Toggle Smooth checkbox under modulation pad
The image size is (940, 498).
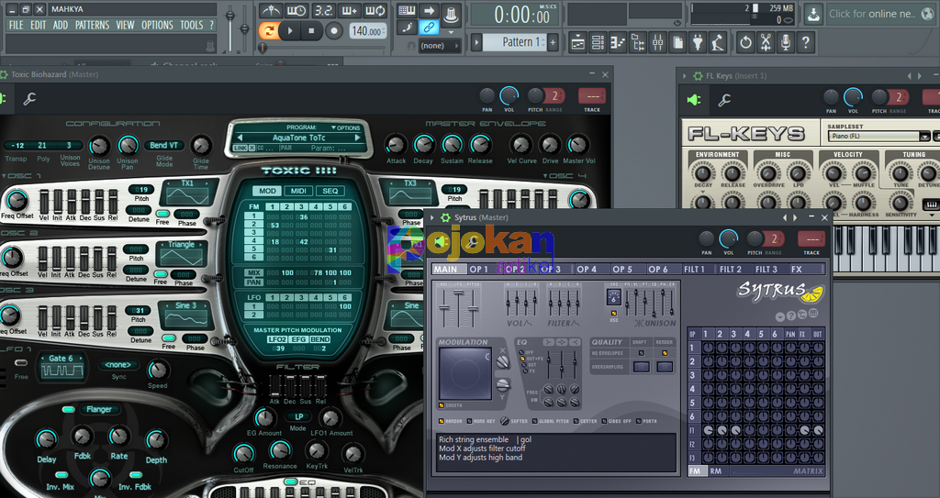(x=442, y=405)
